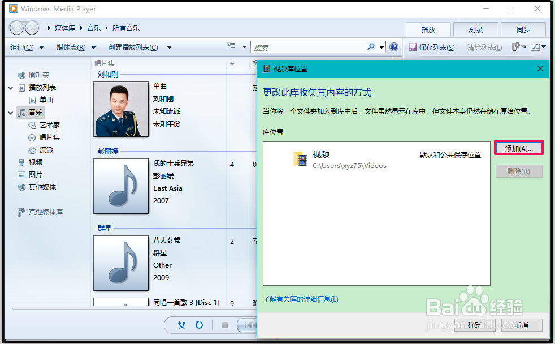Open the 媒体流(R) dropdown menu
This screenshot has width=555, height=344.
click(76, 47)
